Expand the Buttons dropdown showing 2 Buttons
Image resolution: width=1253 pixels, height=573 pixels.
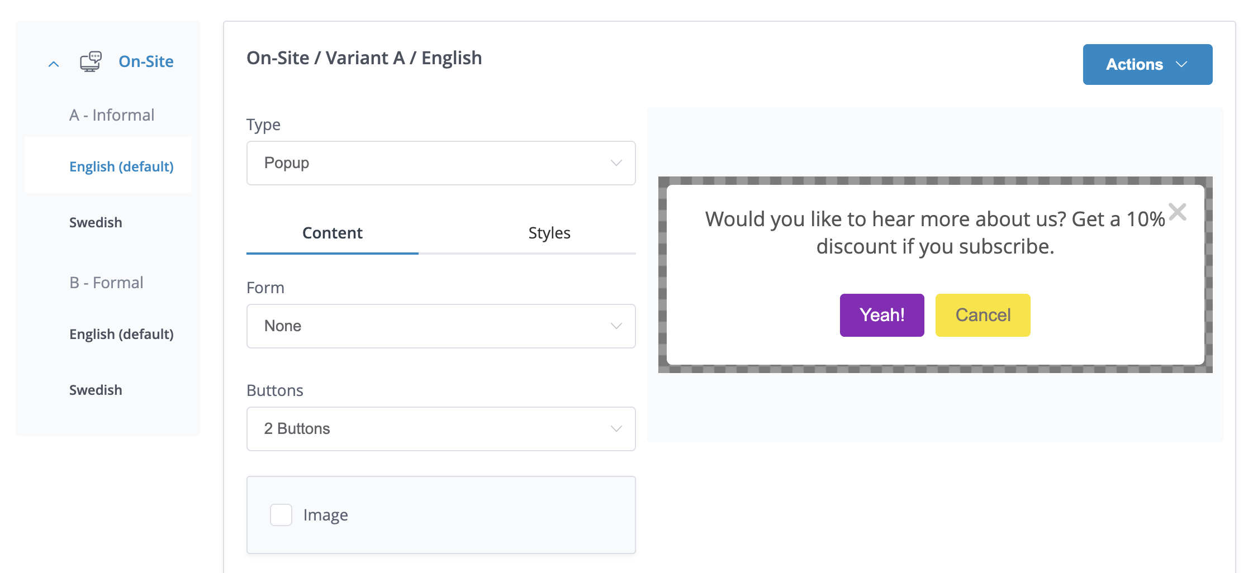[441, 429]
